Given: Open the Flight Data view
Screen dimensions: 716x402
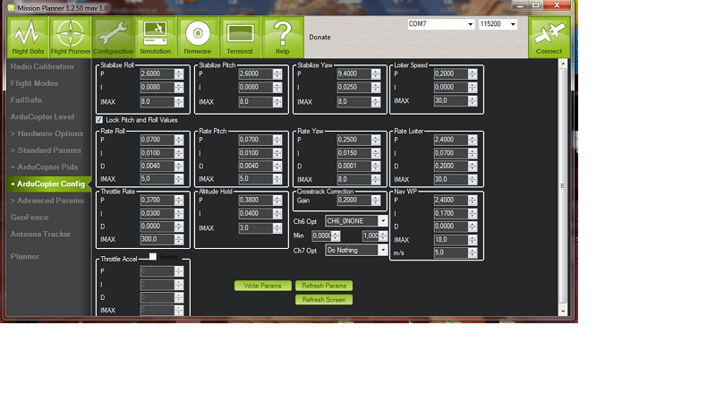Looking at the screenshot, I should click(x=28, y=38).
